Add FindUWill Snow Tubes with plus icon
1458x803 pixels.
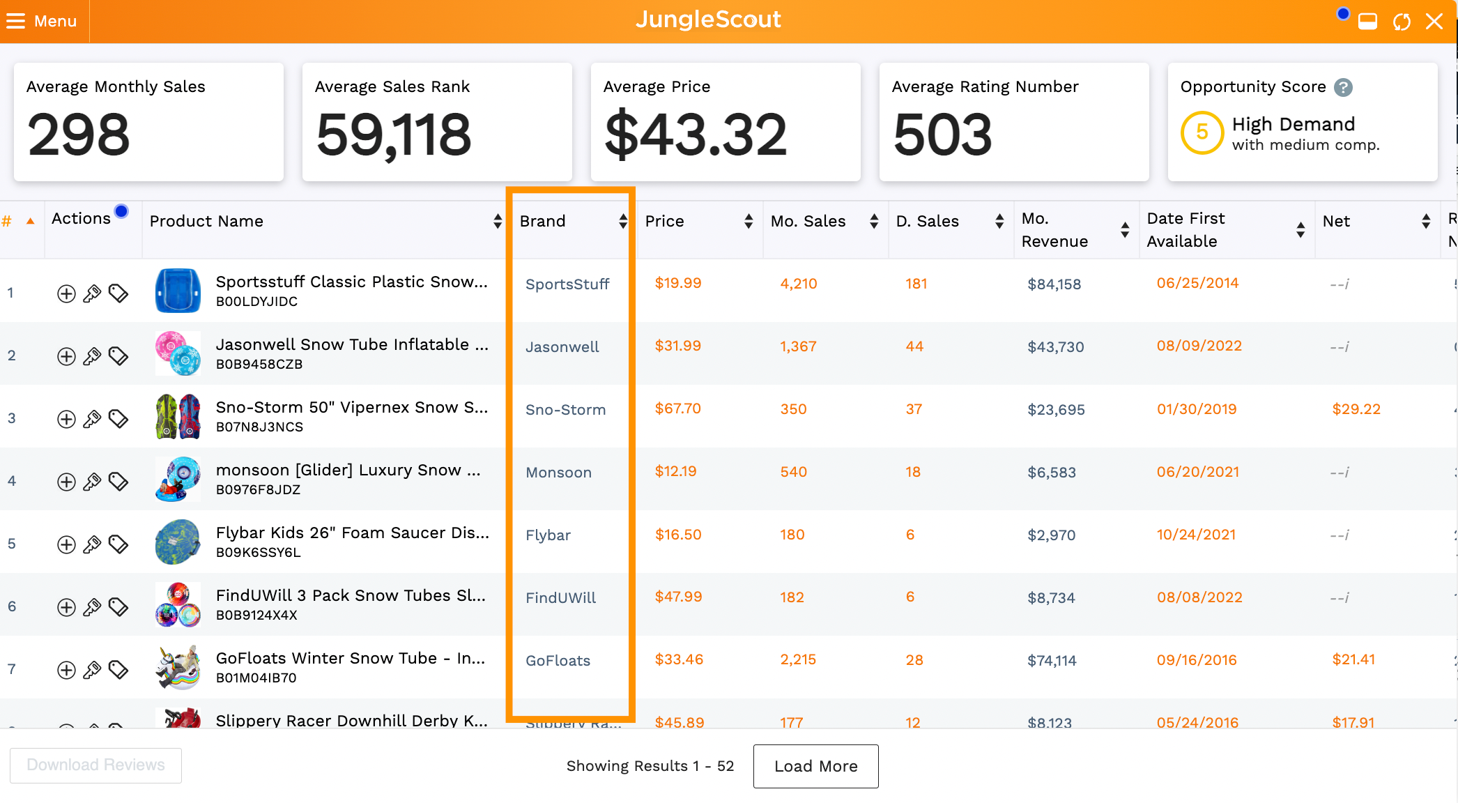(x=66, y=607)
